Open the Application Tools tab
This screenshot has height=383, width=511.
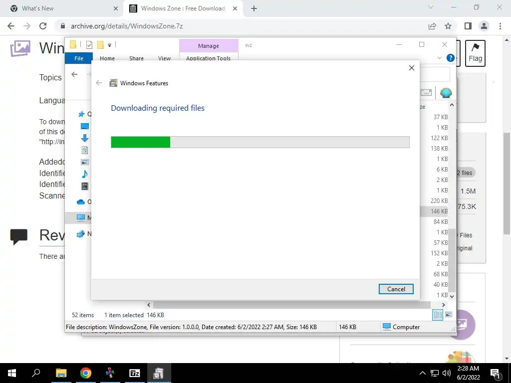point(208,58)
